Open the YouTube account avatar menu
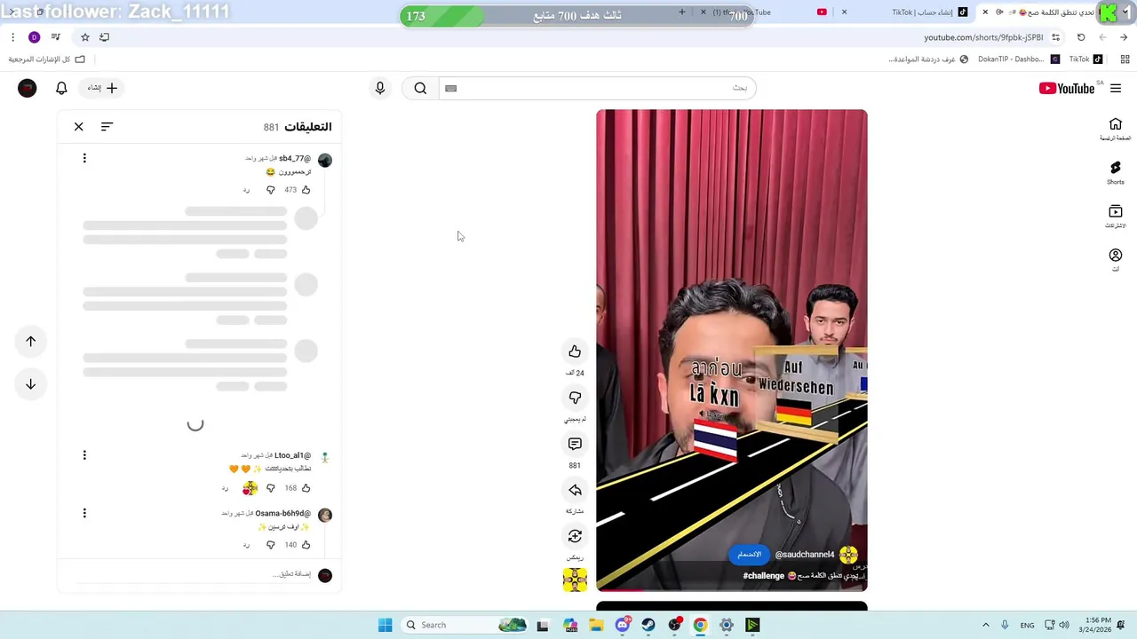Viewport: 1137px width, 639px height. 28,88
